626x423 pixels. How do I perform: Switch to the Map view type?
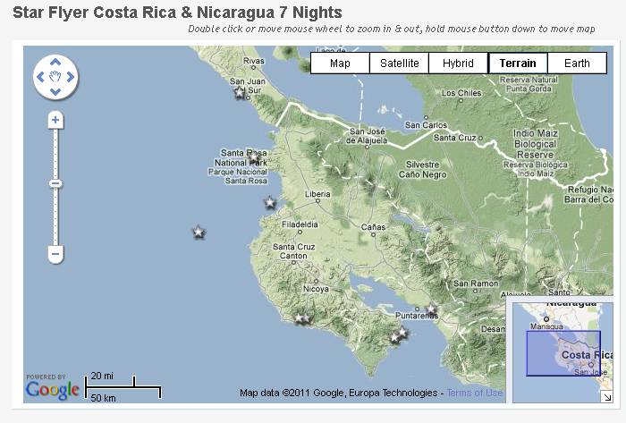click(340, 63)
